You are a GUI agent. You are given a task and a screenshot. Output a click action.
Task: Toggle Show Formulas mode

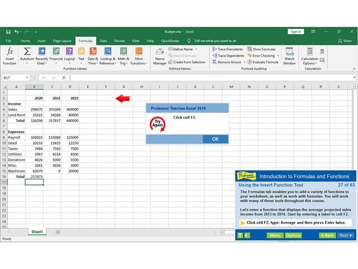click(x=261, y=49)
